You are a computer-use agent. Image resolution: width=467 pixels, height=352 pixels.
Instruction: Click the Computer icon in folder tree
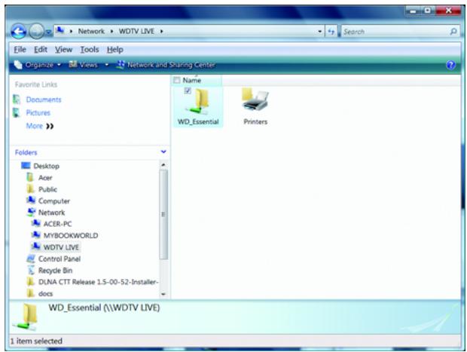[31, 200]
